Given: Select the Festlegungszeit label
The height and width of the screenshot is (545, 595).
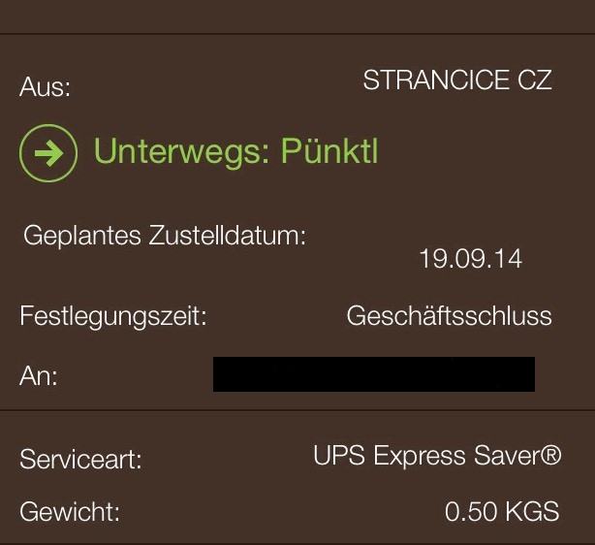Looking at the screenshot, I should coord(113,316).
